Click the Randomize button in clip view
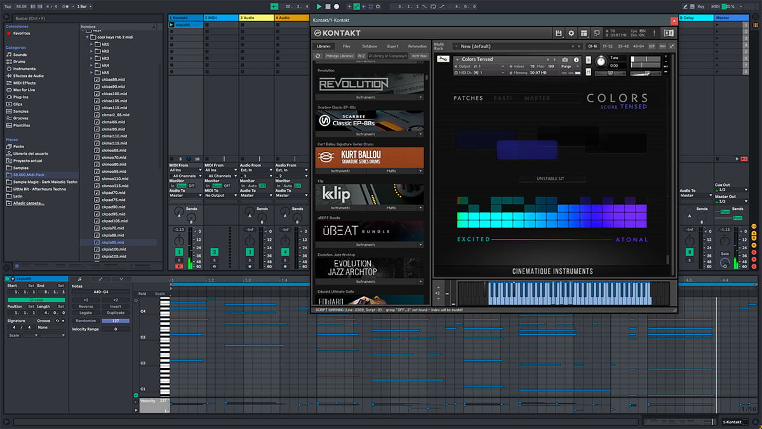This screenshot has width=762, height=429. (86, 321)
